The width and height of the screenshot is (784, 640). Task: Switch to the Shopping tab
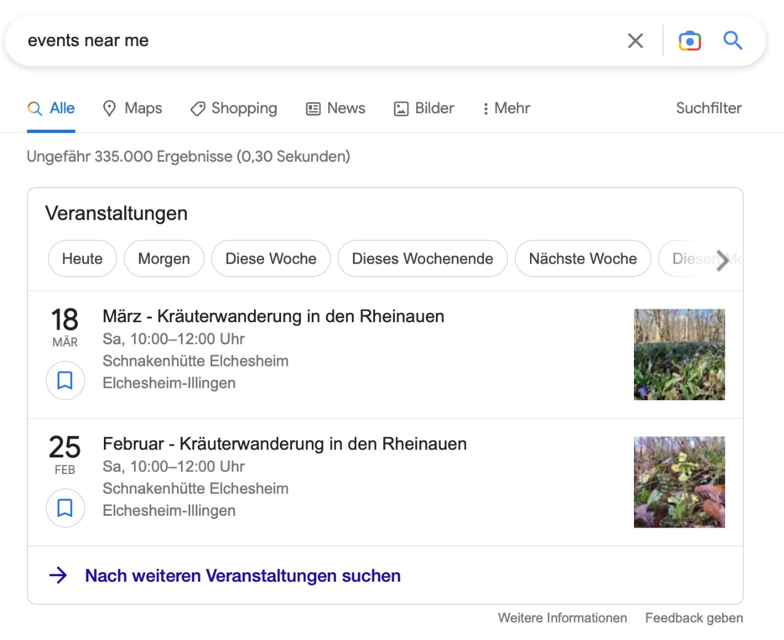click(x=234, y=108)
